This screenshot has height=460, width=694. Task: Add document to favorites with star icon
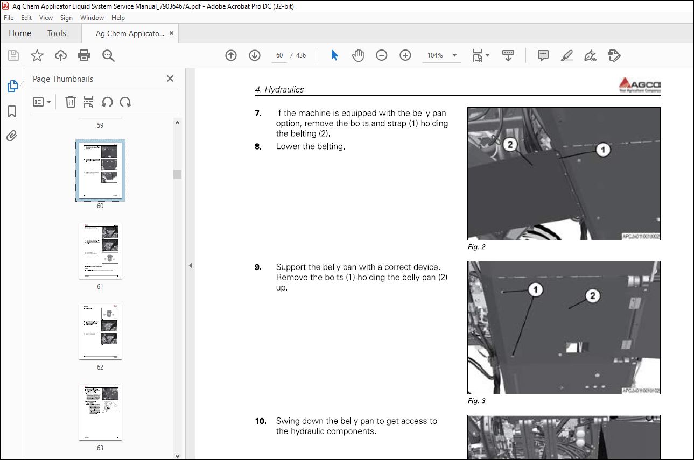click(x=37, y=55)
